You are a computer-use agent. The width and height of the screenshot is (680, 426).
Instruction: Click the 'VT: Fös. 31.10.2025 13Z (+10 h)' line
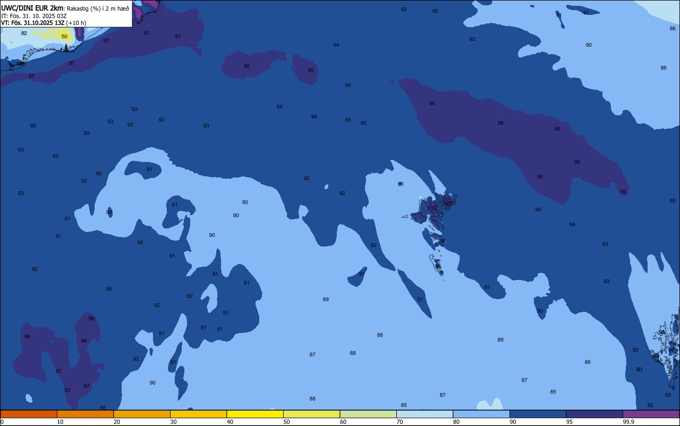tap(44, 23)
